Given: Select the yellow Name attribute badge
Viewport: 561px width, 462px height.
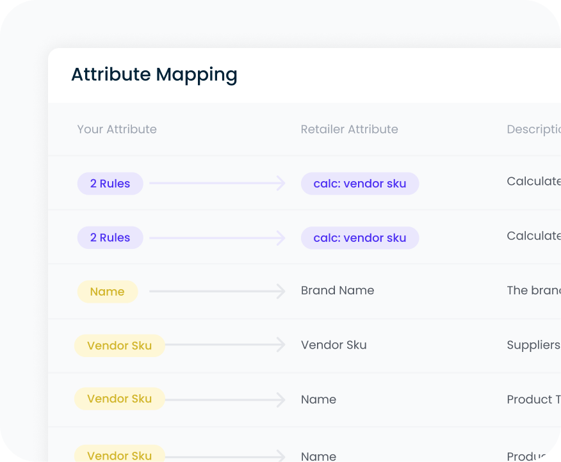Looking at the screenshot, I should click(x=107, y=291).
